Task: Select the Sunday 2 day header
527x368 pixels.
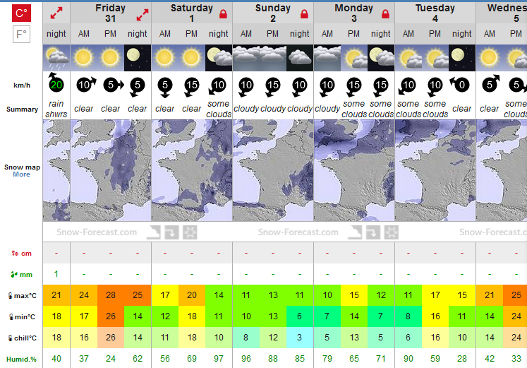Action: (x=273, y=13)
